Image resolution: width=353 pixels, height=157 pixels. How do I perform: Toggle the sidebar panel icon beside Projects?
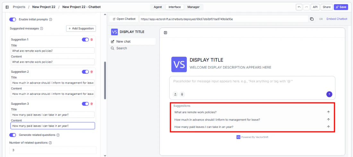coord(7,7)
